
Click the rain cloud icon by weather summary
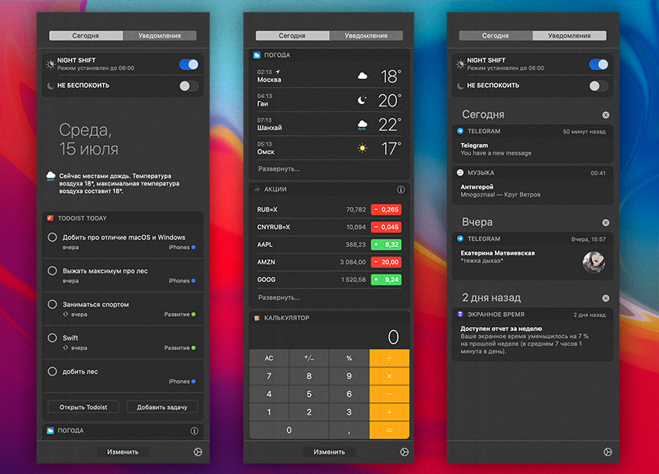(51, 176)
